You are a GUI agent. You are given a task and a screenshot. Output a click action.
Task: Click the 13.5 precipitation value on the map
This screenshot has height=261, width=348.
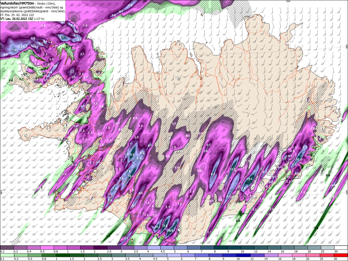click(232, 169)
